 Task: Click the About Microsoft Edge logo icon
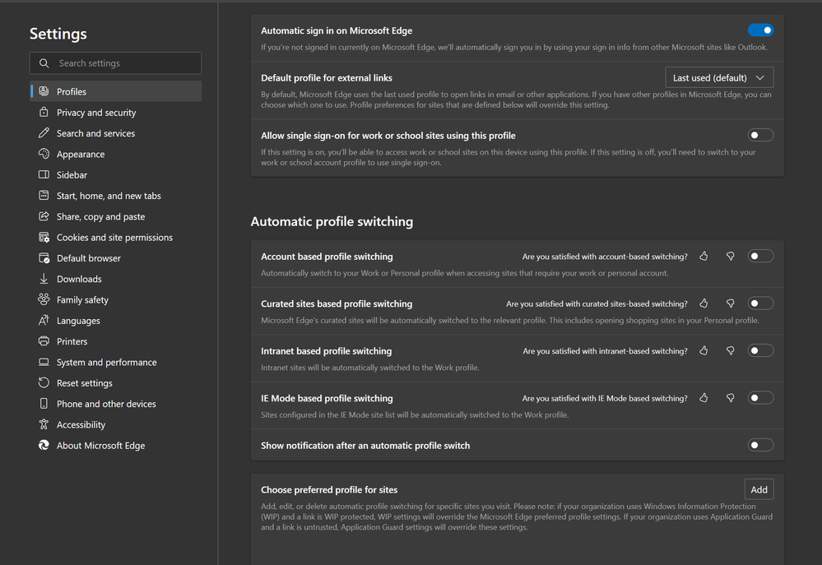[44, 445]
